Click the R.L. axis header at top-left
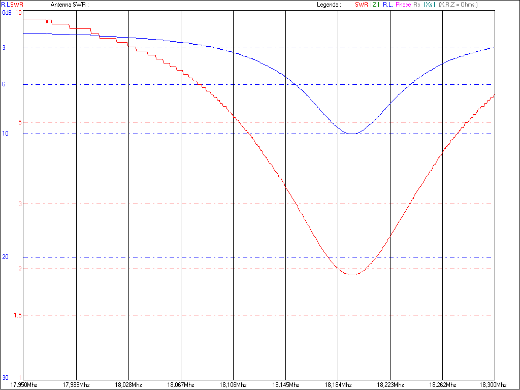 tap(5, 5)
